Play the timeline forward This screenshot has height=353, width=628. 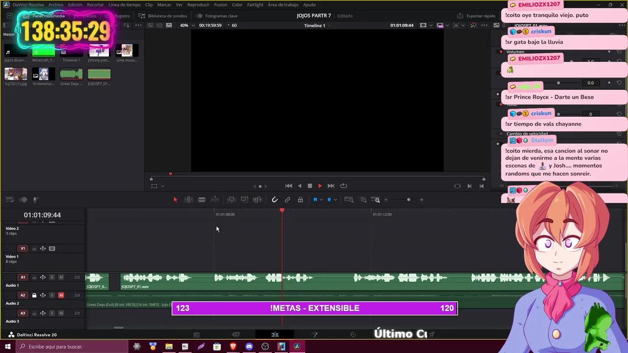pos(320,186)
